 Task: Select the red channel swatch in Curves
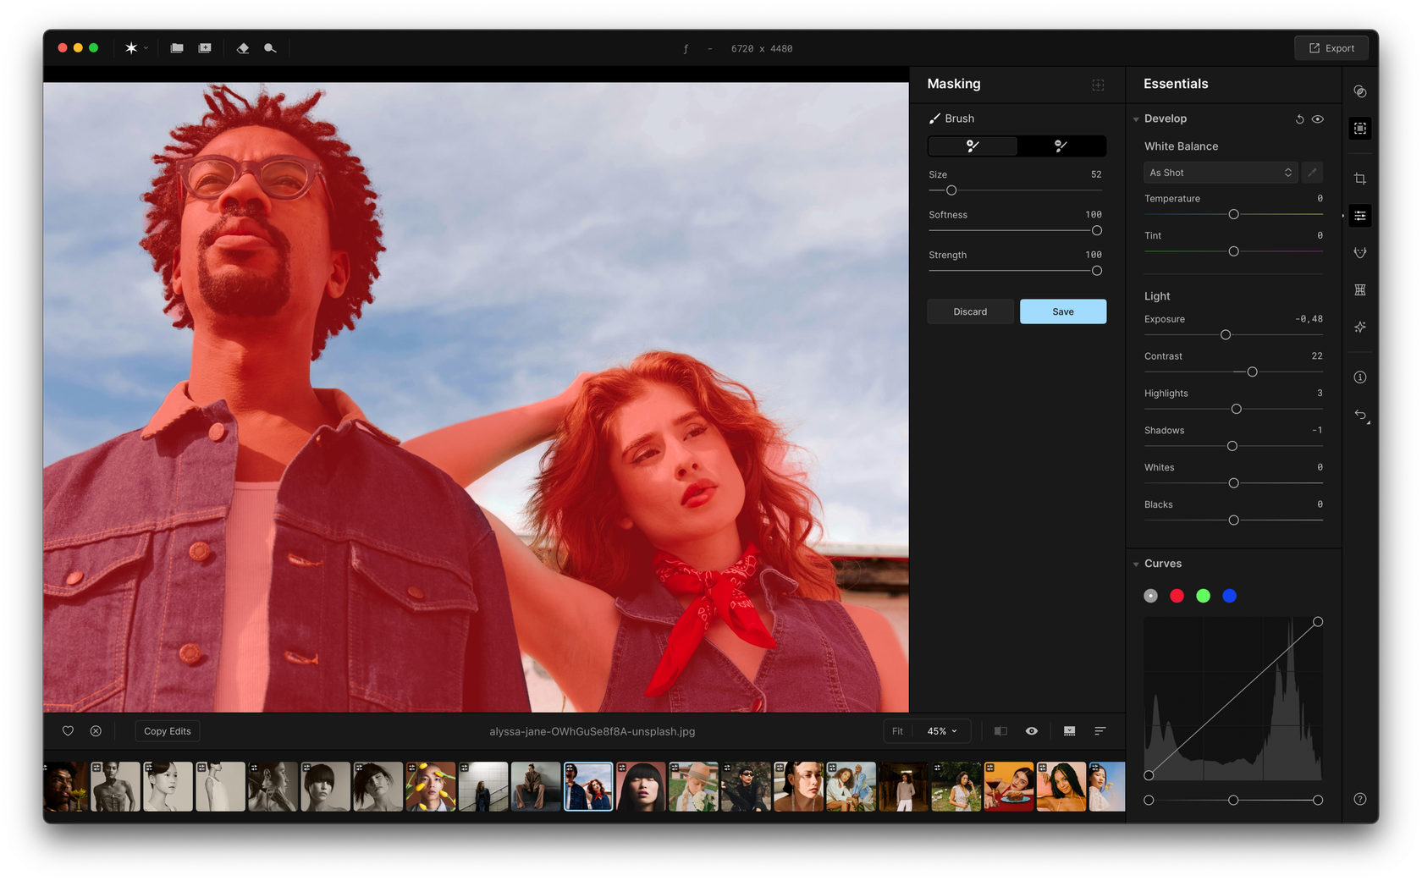click(1177, 596)
